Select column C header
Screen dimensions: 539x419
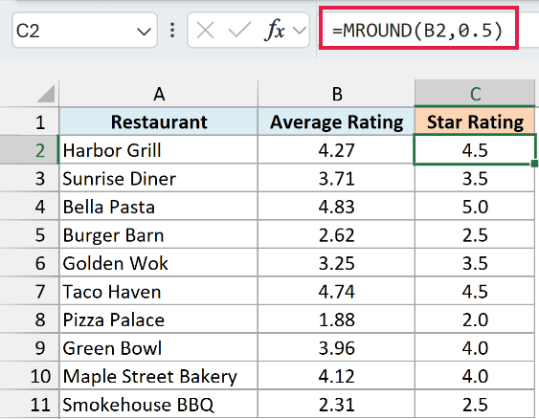[x=475, y=94]
